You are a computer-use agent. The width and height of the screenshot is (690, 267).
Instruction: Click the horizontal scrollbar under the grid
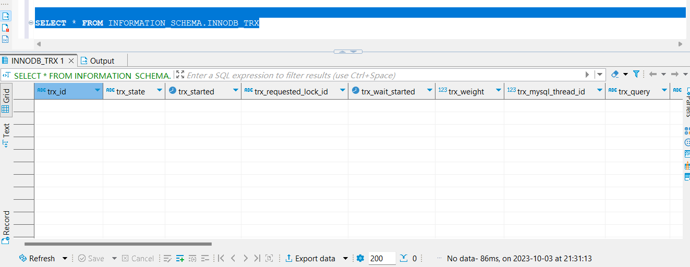pyautogui.click(x=118, y=244)
